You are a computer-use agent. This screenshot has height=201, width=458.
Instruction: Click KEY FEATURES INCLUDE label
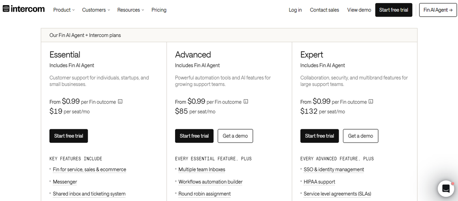pyautogui.click(x=75, y=159)
